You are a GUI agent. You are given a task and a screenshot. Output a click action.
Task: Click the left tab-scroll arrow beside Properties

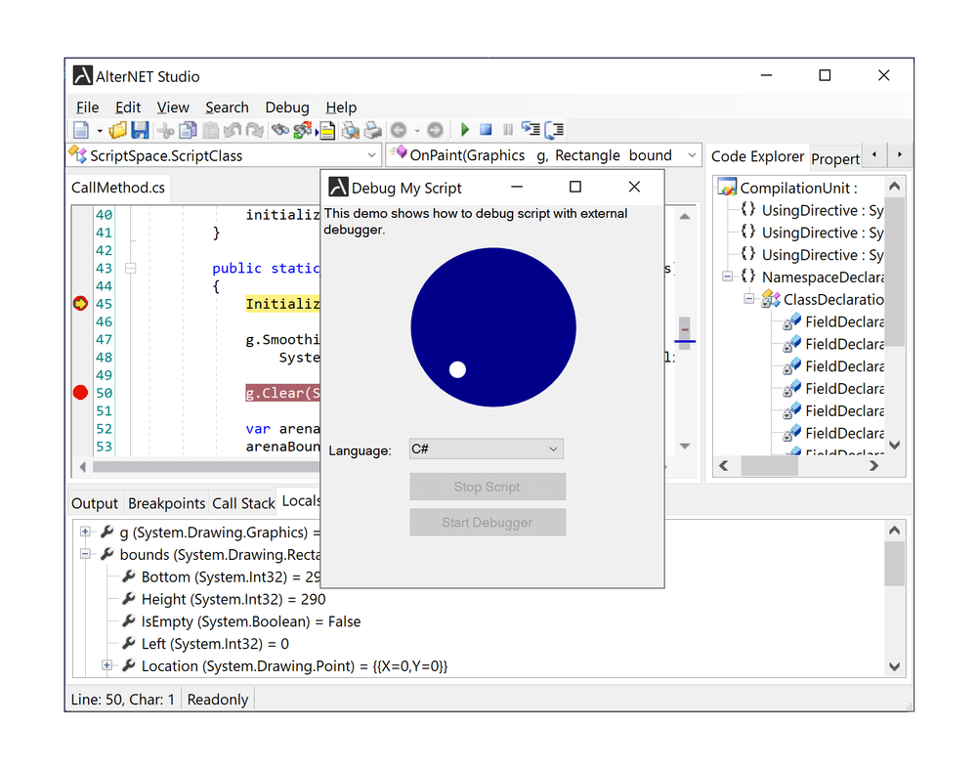tap(874, 154)
